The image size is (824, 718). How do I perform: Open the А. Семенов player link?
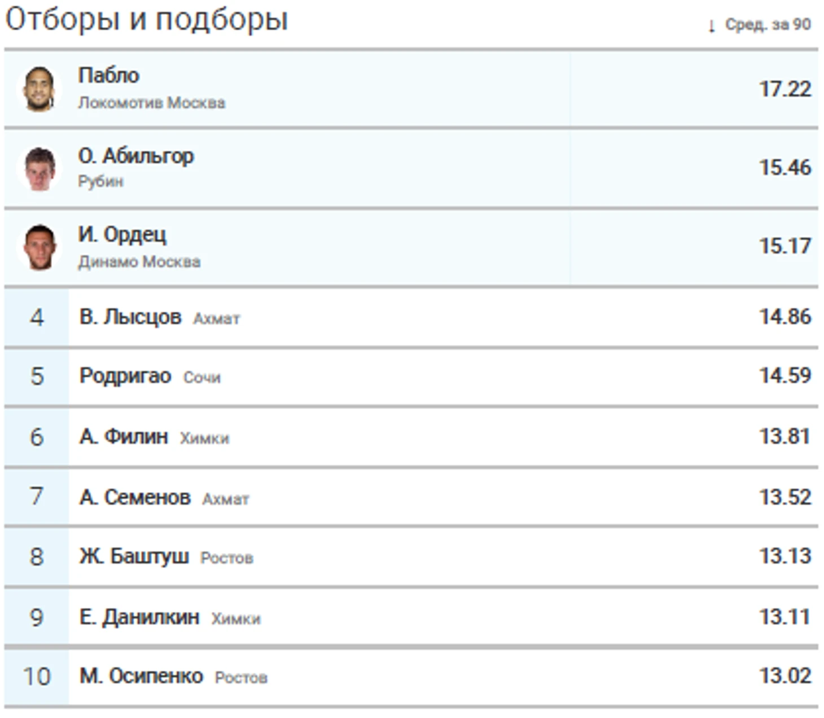tap(135, 497)
